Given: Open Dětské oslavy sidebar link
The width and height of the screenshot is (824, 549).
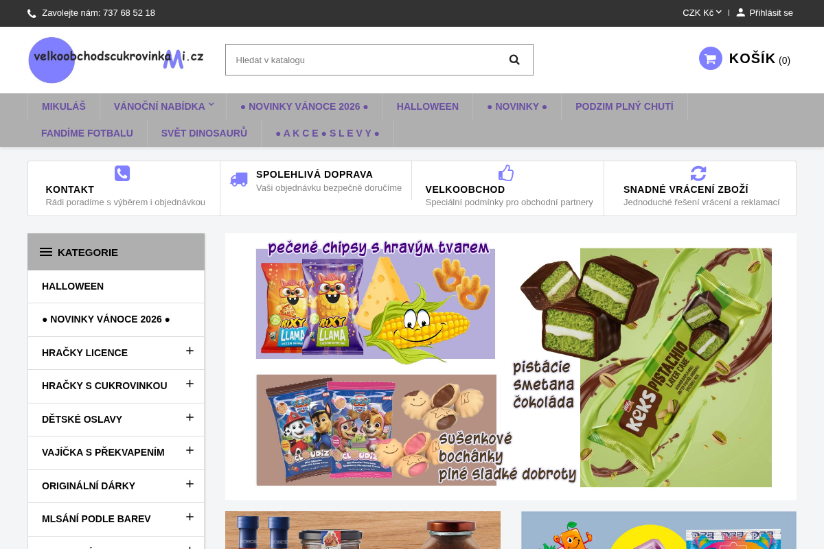Looking at the screenshot, I should pos(82,419).
